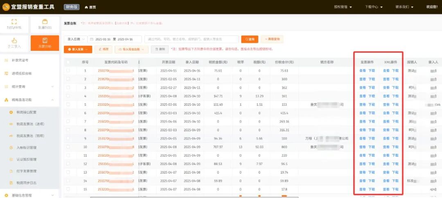Collapse 税局直连功能 section
Screen dimensions: 442x198
tap(29, 100)
